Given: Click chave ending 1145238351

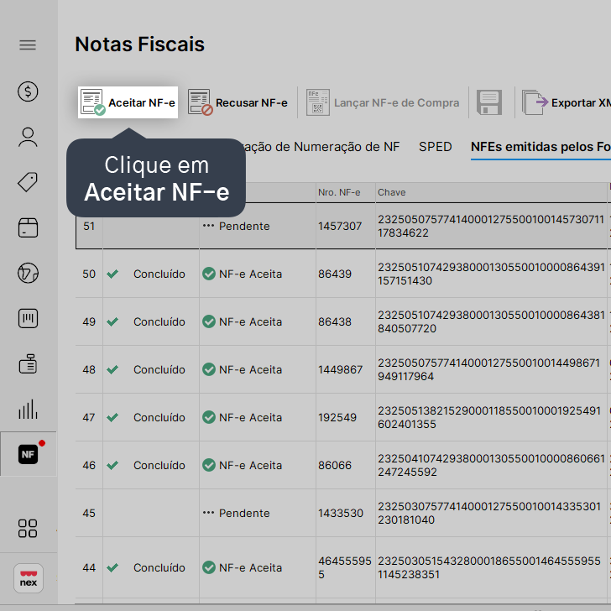Looking at the screenshot, I should (489, 567).
